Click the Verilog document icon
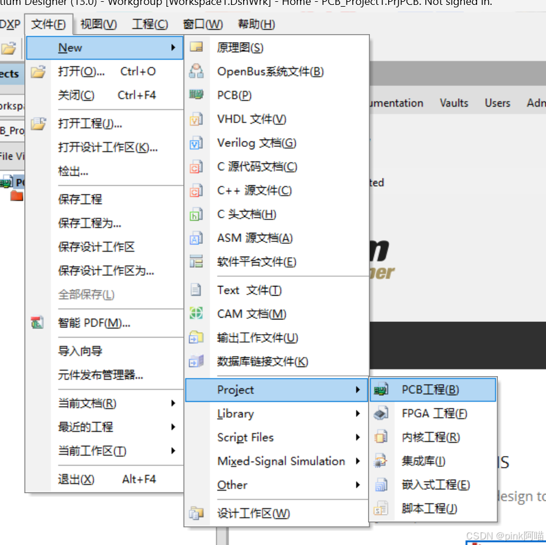 click(196, 143)
